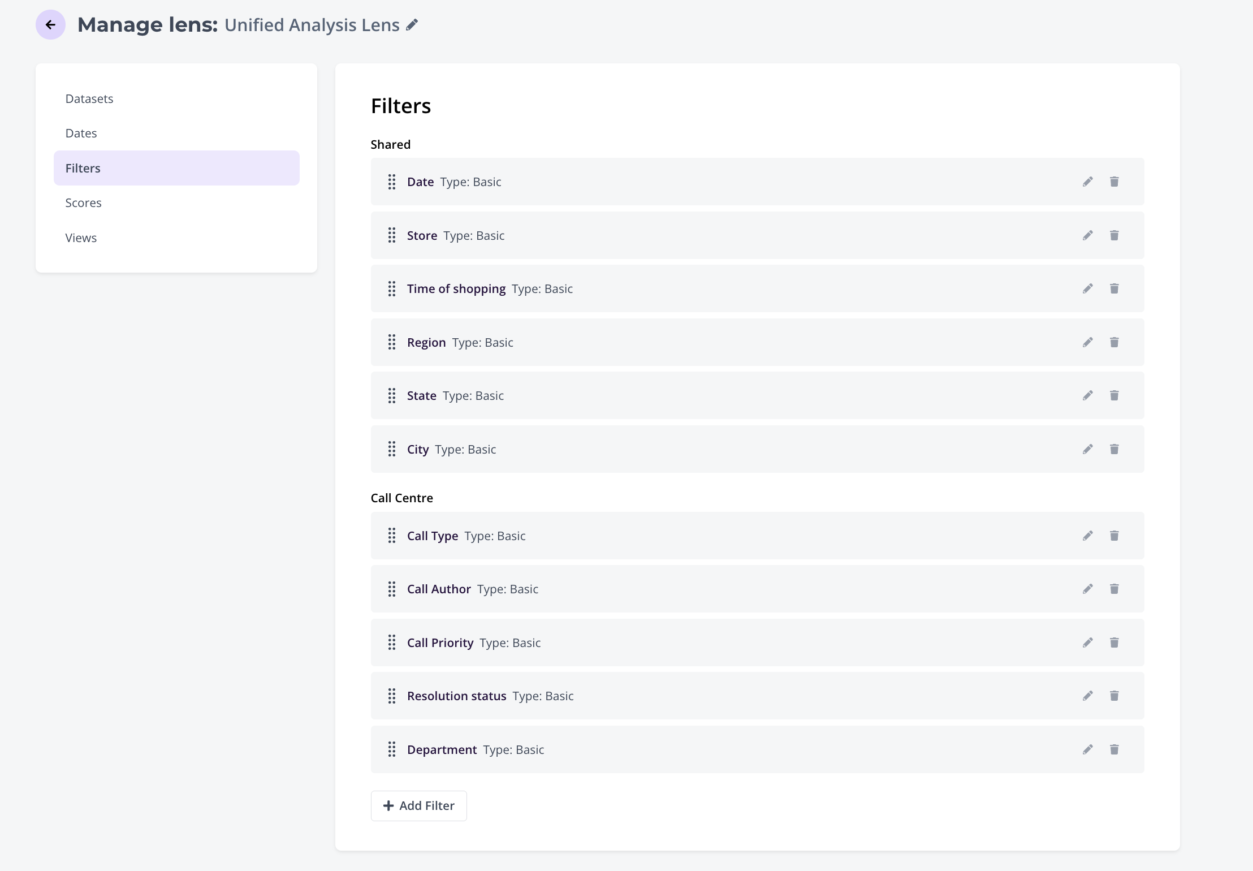Edit the Call Type filter
This screenshot has width=1253, height=871.
click(1087, 536)
